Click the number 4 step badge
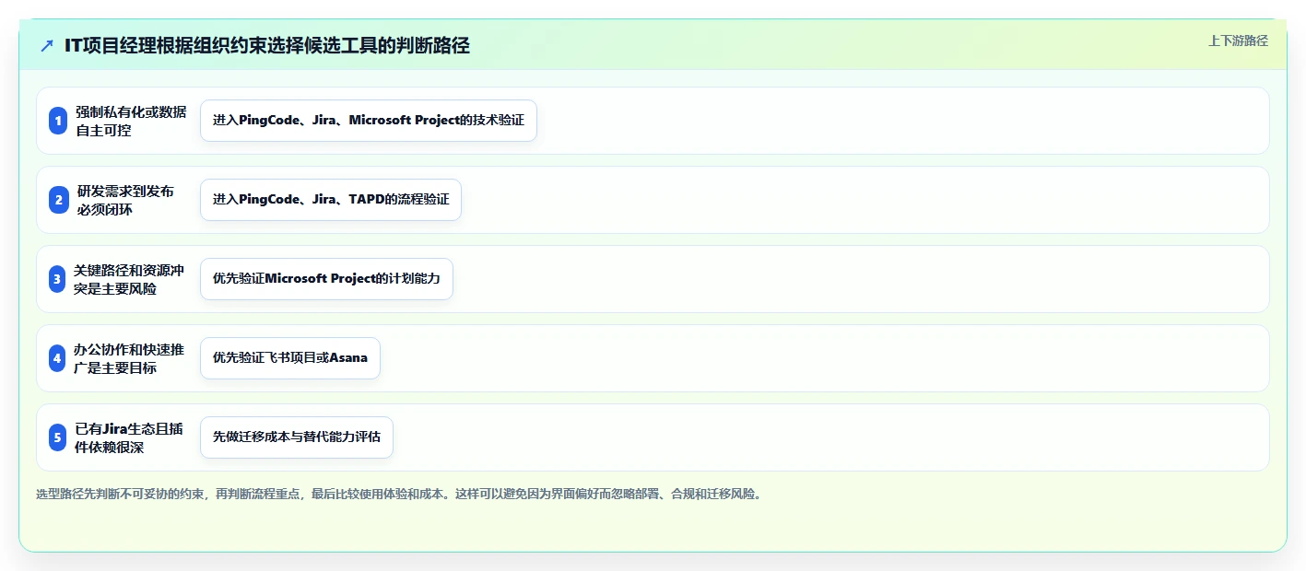1306x571 pixels. click(x=57, y=358)
